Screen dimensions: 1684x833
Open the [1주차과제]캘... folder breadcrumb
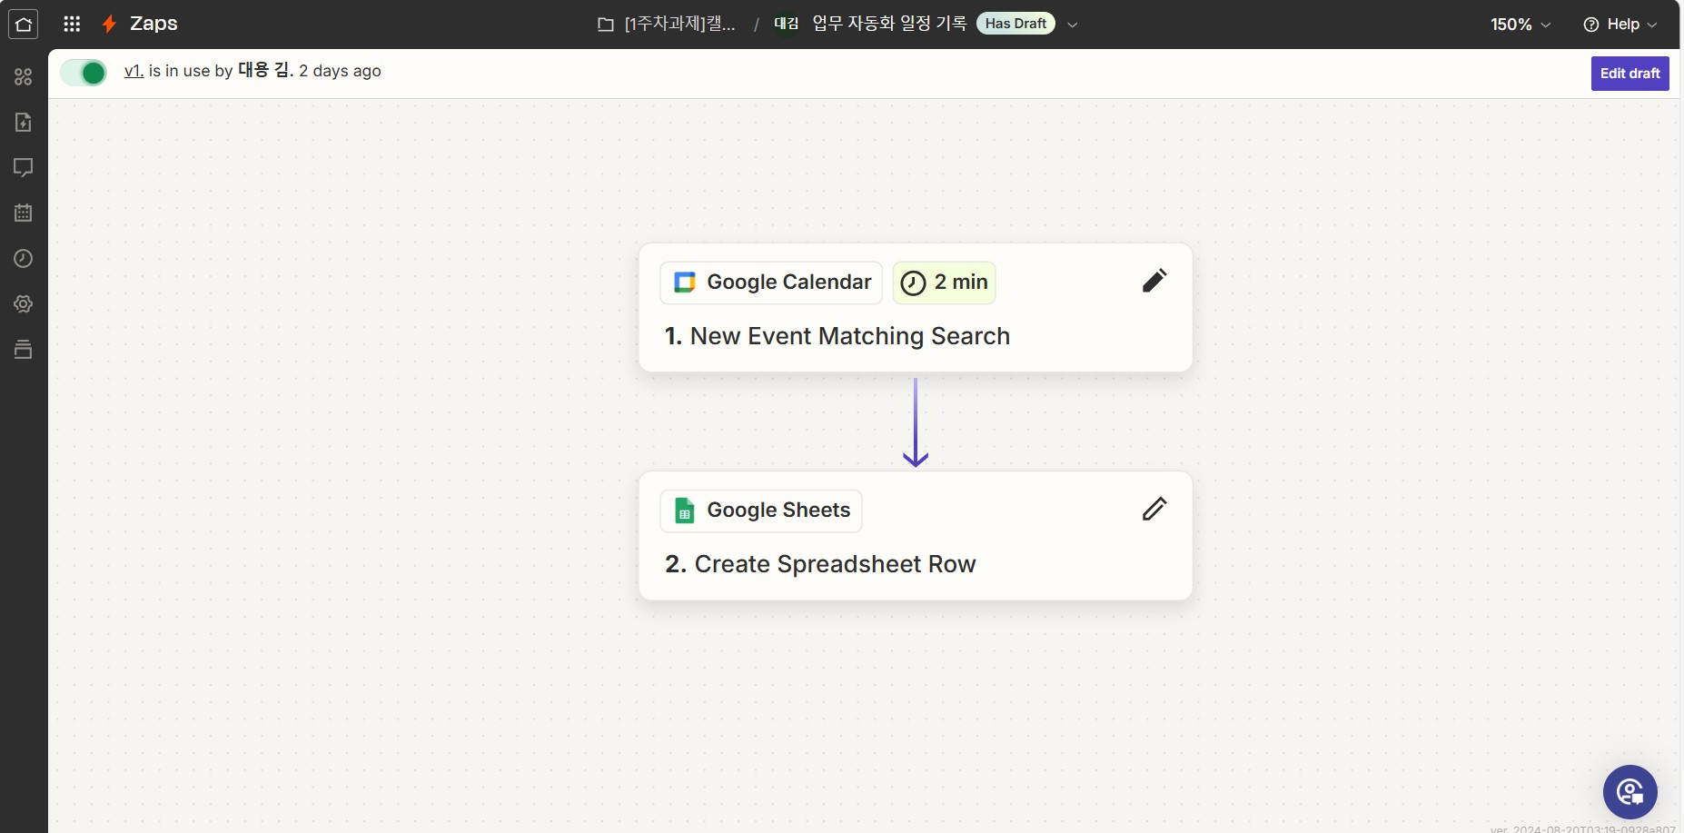(679, 24)
